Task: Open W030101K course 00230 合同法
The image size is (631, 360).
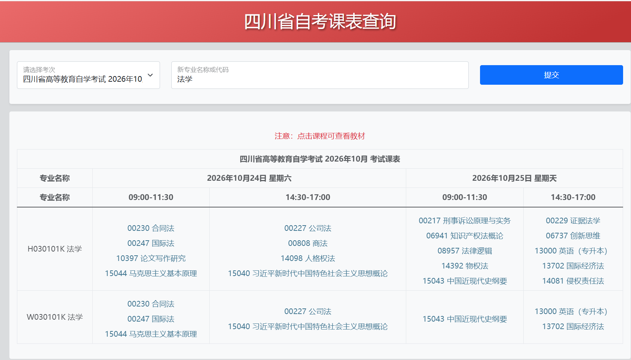Action: pos(151,304)
